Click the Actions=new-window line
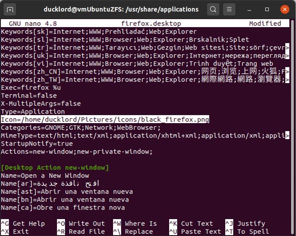The image size is (296, 236). click(77, 152)
